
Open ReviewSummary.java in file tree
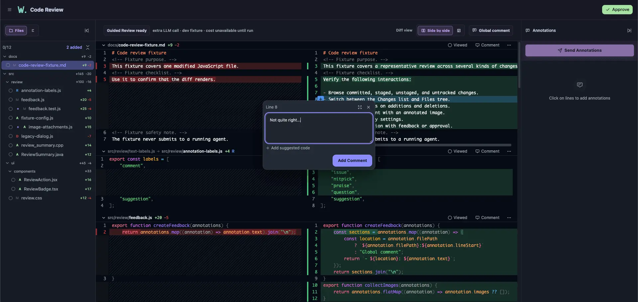tap(48, 155)
